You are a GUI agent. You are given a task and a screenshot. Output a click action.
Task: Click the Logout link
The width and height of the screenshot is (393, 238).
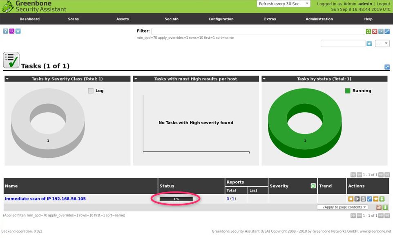coord(383,4)
